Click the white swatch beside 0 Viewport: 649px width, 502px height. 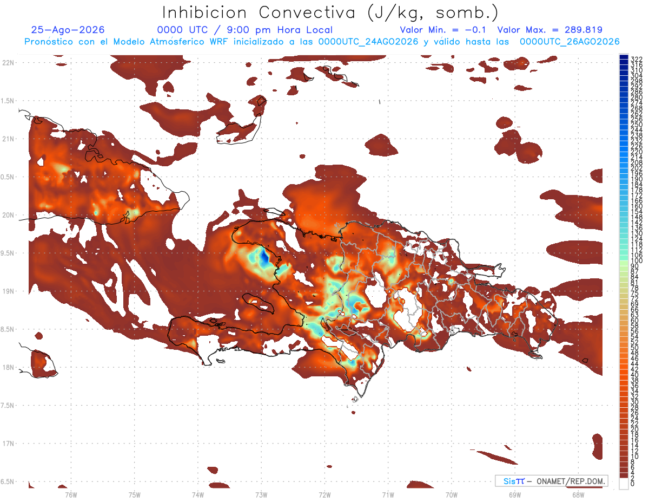(x=624, y=484)
